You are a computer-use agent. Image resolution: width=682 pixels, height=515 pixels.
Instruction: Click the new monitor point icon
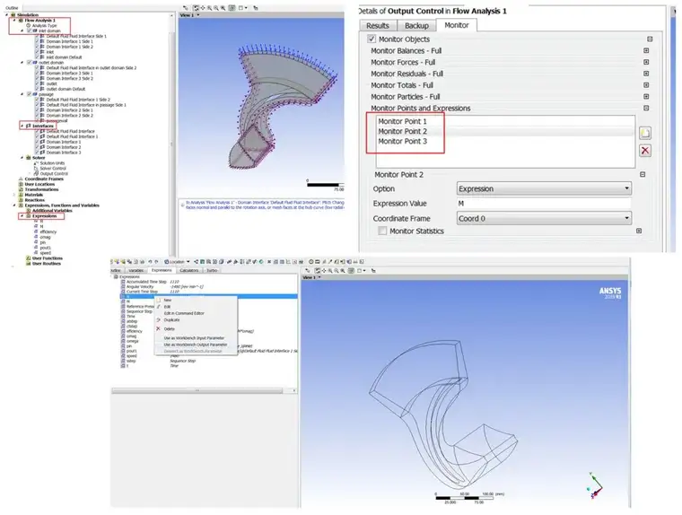pyautogui.click(x=645, y=133)
